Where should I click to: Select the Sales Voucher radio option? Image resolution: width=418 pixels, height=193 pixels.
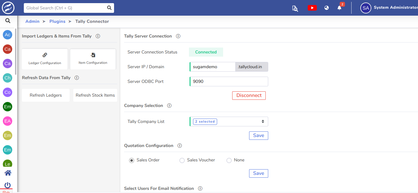point(182,160)
